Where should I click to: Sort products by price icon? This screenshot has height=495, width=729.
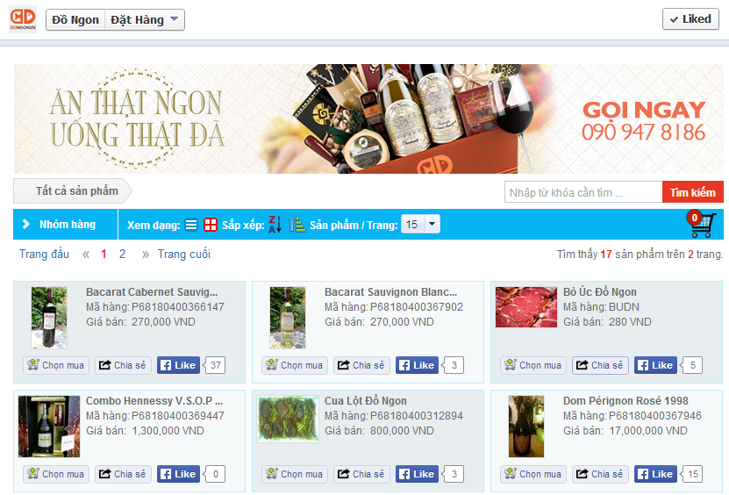[x=297, y=225]
